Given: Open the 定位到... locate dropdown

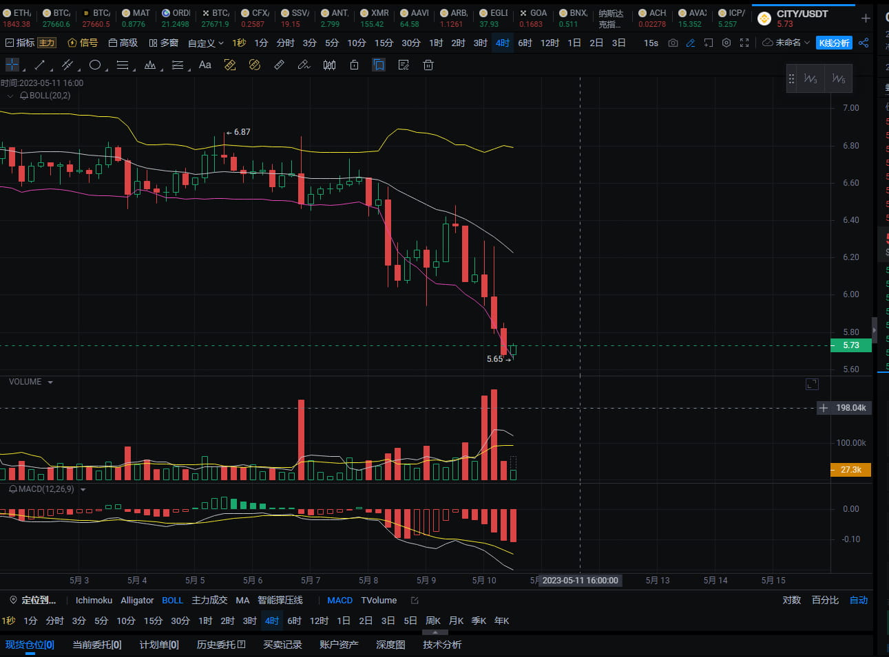Looking at the screenshot, I should tap(32, 601).
